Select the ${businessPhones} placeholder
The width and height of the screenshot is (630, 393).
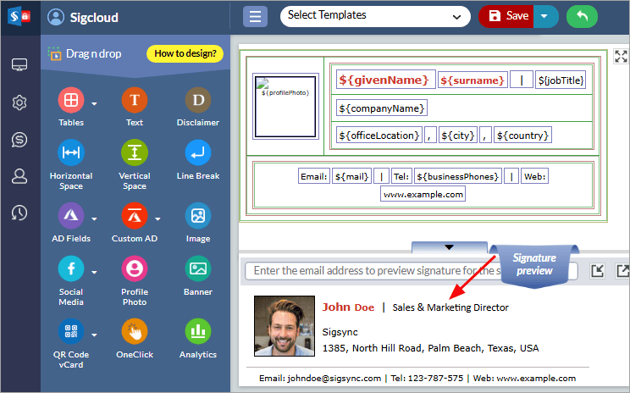[457, 176]
